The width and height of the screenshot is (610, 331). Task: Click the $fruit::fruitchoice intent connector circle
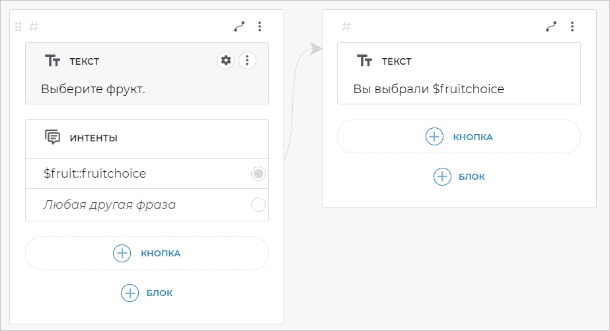pos(258,174)
